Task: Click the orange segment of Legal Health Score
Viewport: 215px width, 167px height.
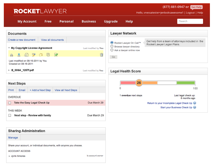Action: pyautogui.click(x=150, y=83)
